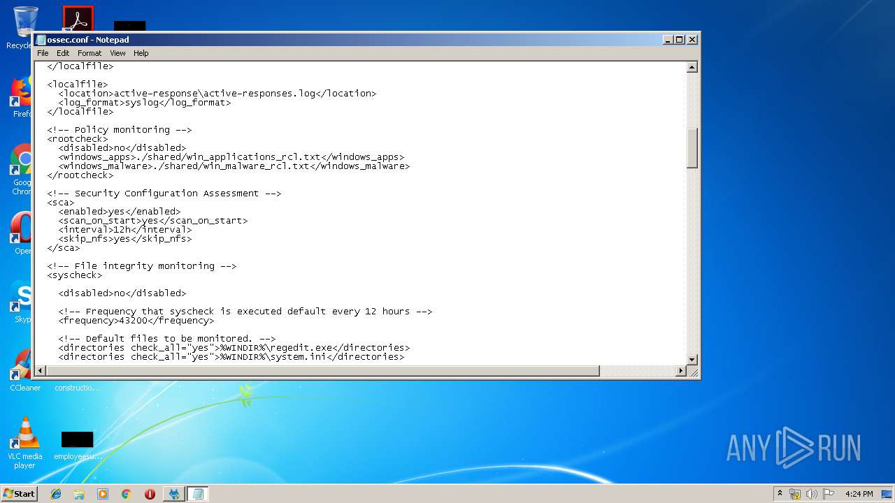895x503 pixels.
Task: Select the employeesu... desktop file icon
Action: click(x=77, y=446)
